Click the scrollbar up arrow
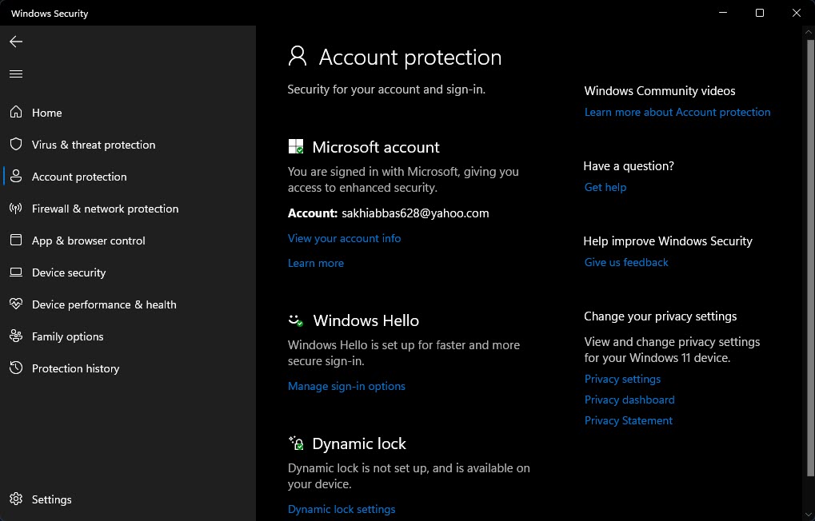This screenshot has height=521, width=815. 809,32
